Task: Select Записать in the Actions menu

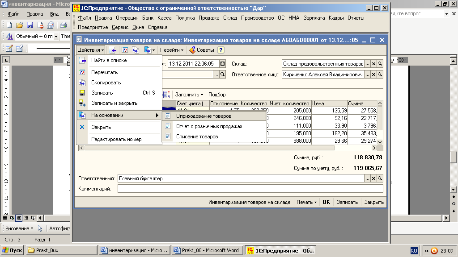Action: [x=119, y=93]
